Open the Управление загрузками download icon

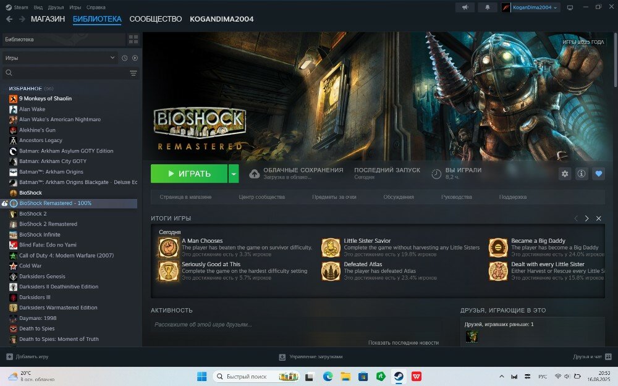(x=282, y=357)
